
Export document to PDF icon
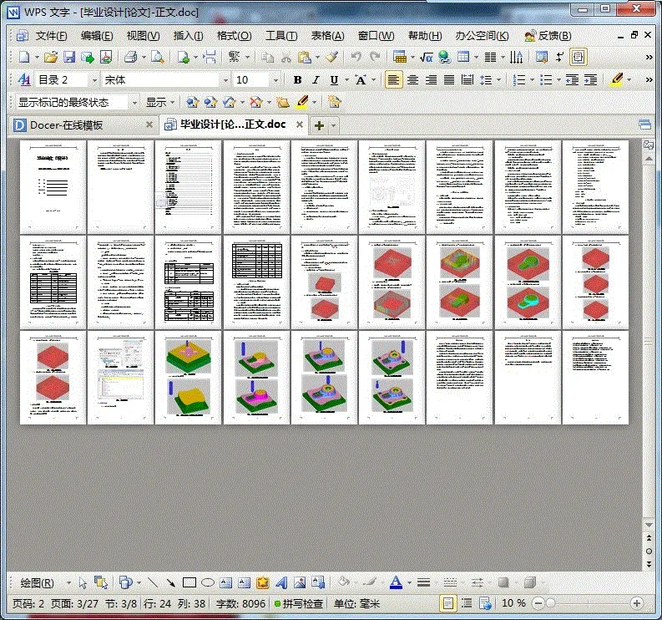[106, 57]
